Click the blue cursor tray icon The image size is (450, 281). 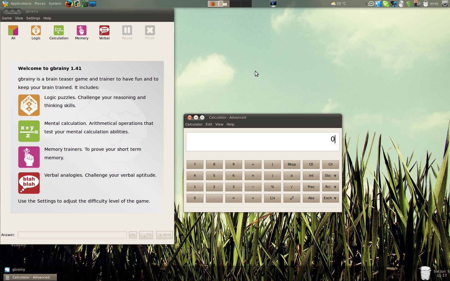[378, 4]
